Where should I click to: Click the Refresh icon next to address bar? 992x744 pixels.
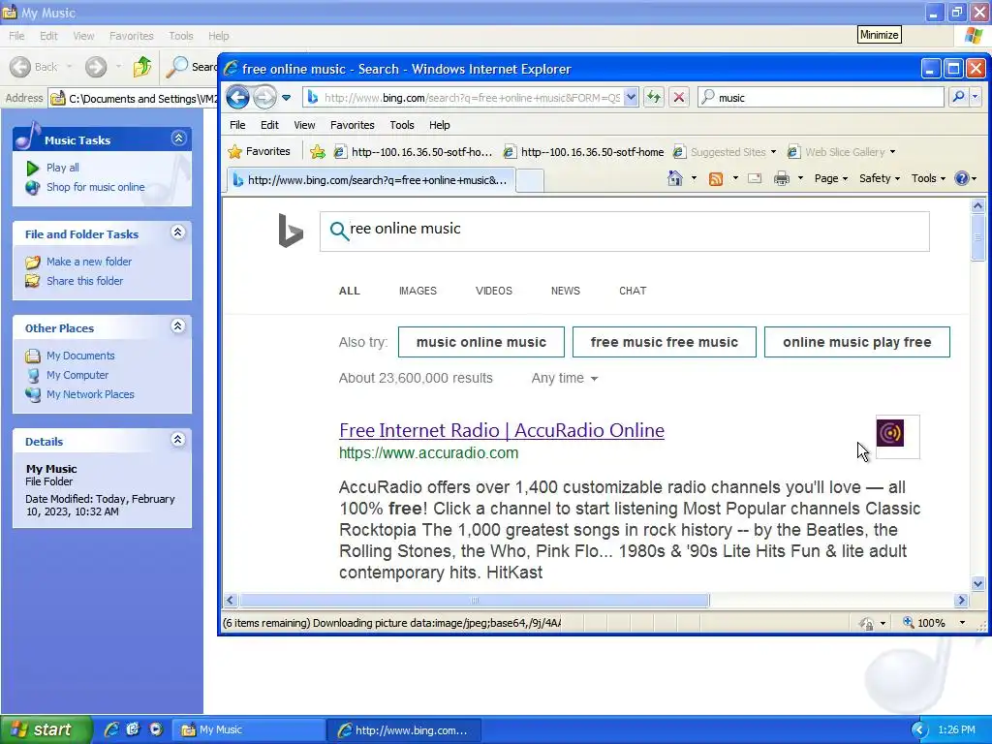pos(654,98)
